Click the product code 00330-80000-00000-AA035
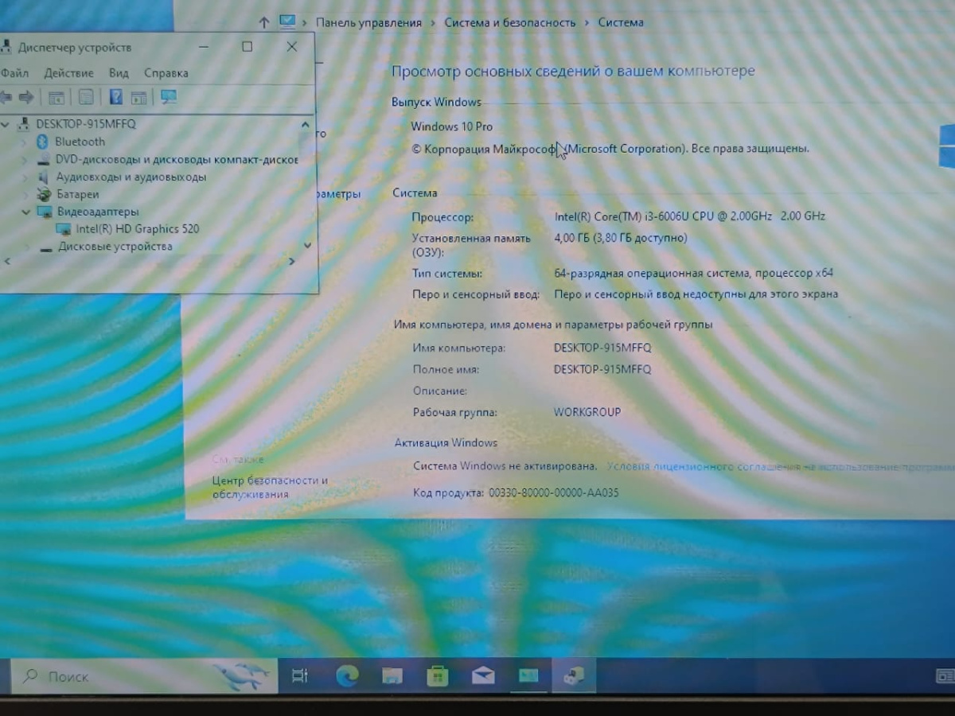 (553, 493)
